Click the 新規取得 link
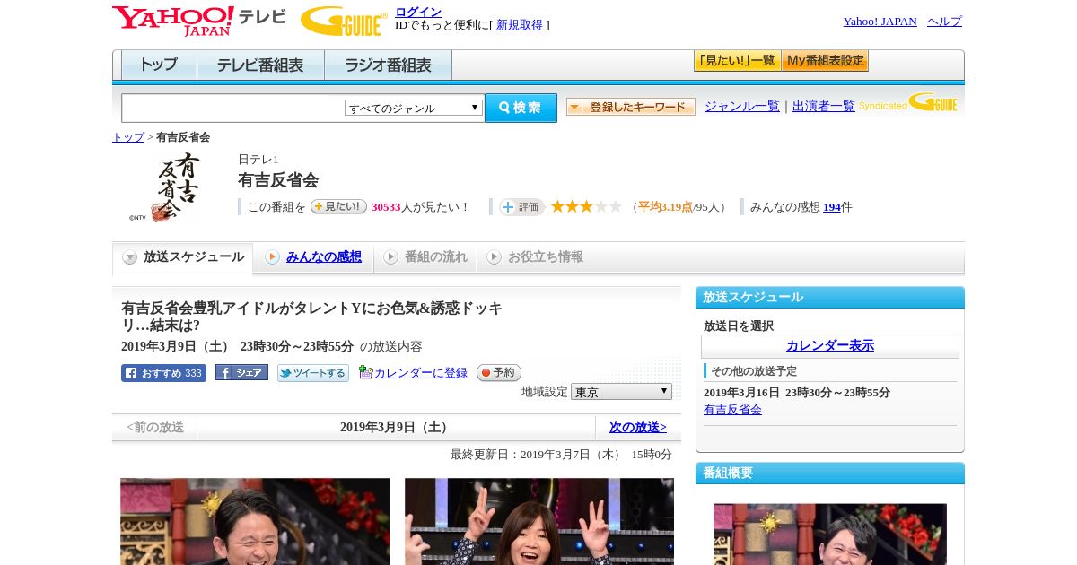 click(520, 25)
